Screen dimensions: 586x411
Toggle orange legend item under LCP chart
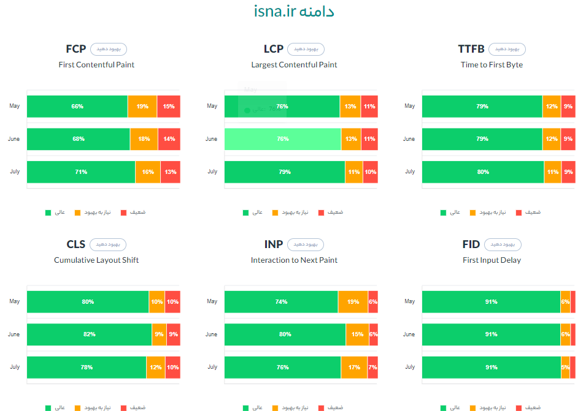pos(290,213)
